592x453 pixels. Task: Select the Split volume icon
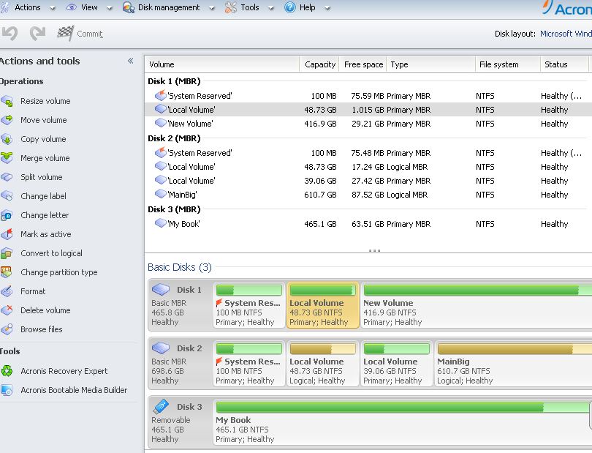(x=7, y=177)
